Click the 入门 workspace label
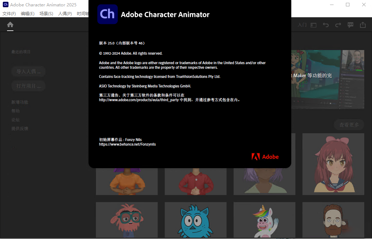The image size is (372, 239). tap(302, 25)
